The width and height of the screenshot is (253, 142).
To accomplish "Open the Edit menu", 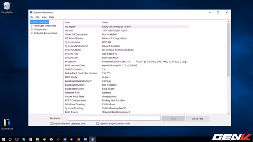I will tap(38, 17).
